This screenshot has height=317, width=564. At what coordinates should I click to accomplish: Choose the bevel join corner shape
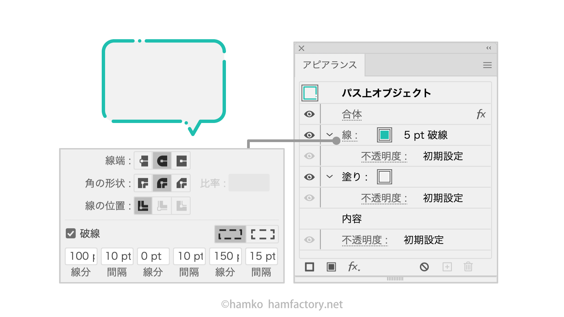[181, 183]
